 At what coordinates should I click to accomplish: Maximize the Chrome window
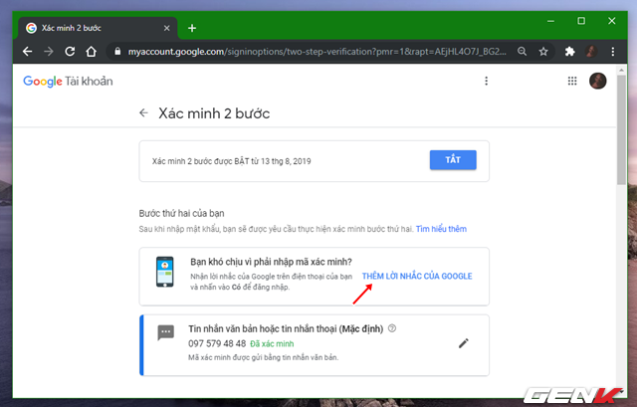(581, 21)
